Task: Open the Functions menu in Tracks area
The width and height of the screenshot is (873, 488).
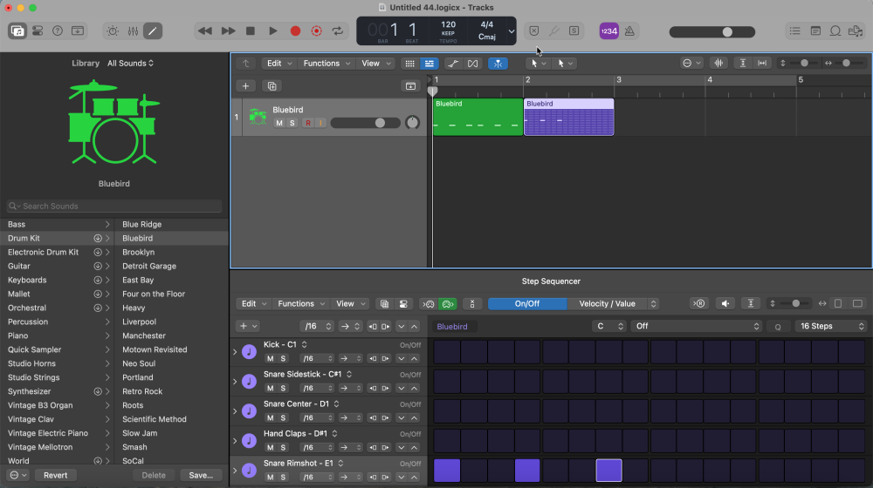Action: (x=326, y=64)
